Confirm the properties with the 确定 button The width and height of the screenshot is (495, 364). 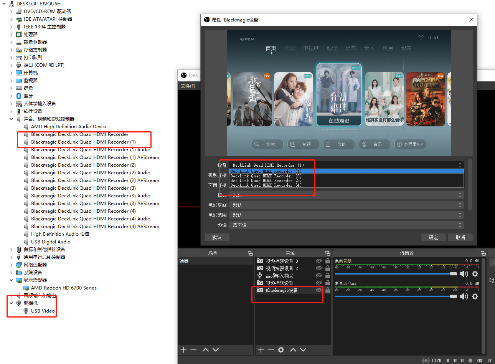[x=433, y=237]
